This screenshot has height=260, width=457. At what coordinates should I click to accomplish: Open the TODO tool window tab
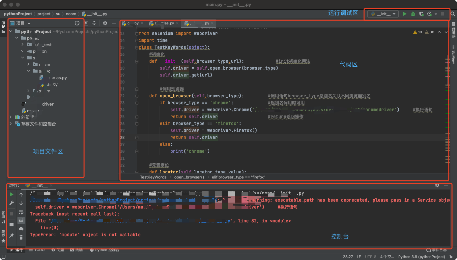tap(37, 250)
